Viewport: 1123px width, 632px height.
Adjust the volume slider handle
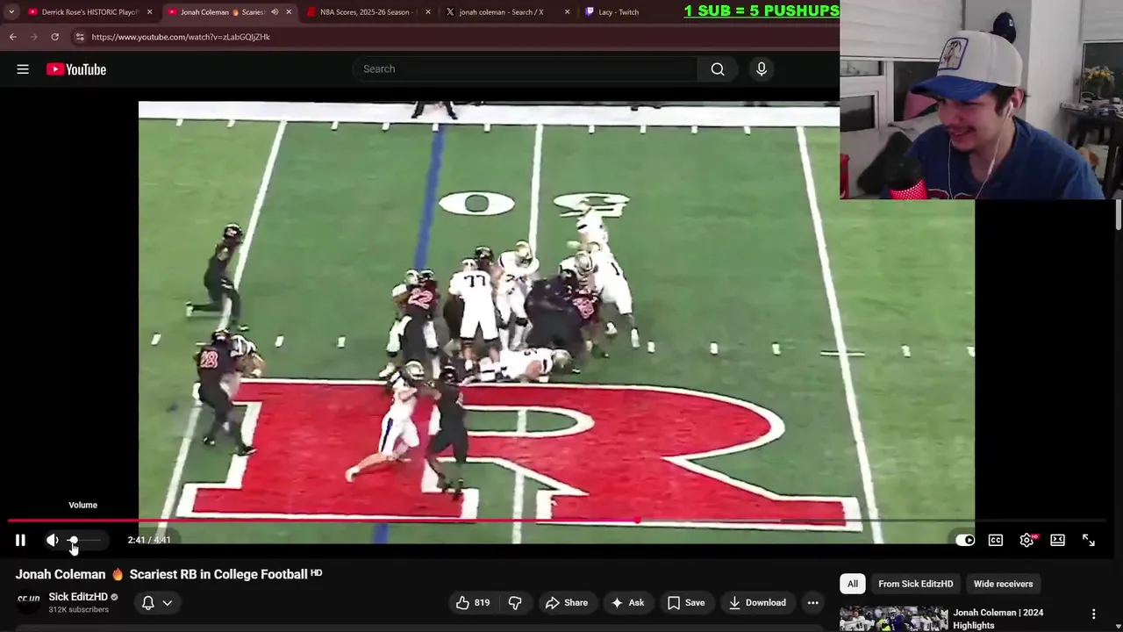[74, 540]
